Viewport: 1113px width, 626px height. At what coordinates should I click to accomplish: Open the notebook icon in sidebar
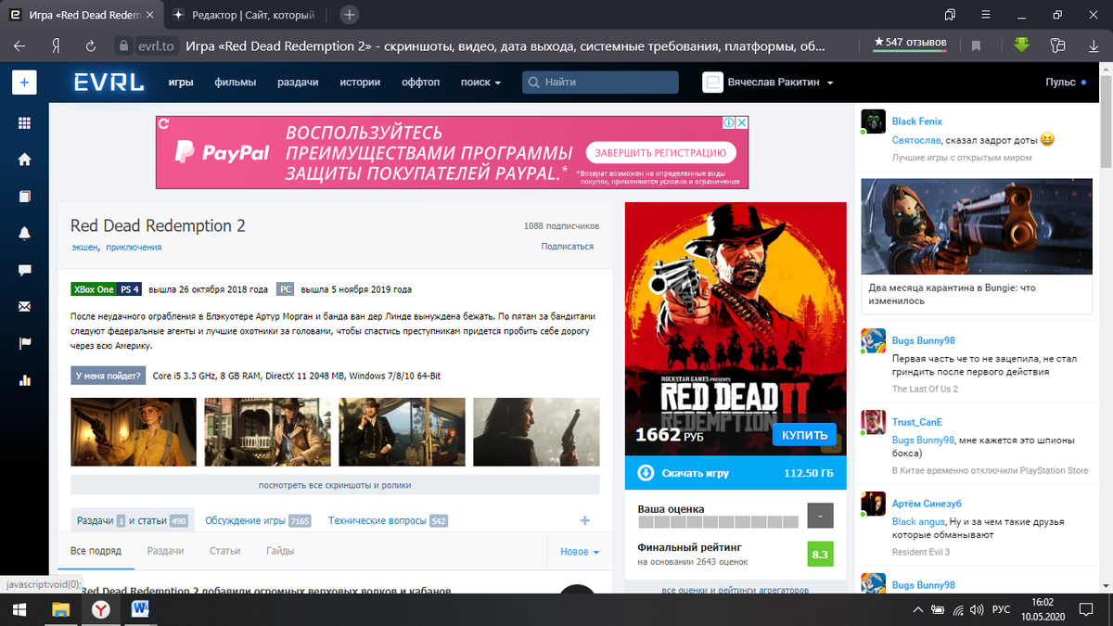tap(24, 197)
